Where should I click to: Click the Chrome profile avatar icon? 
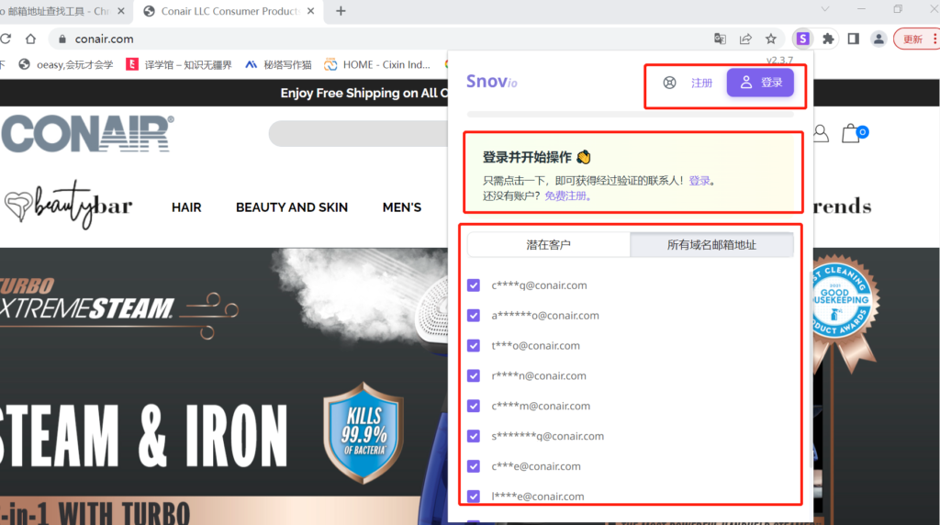tap(878, 39)
